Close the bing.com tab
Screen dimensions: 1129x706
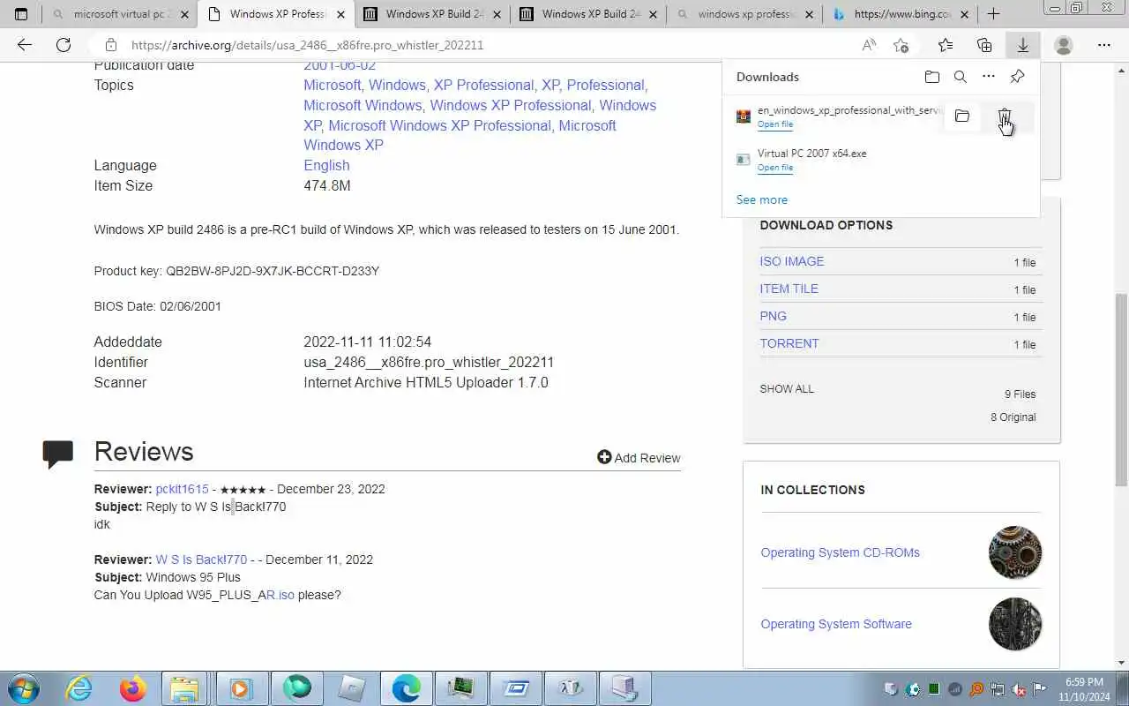coord(964,14)
